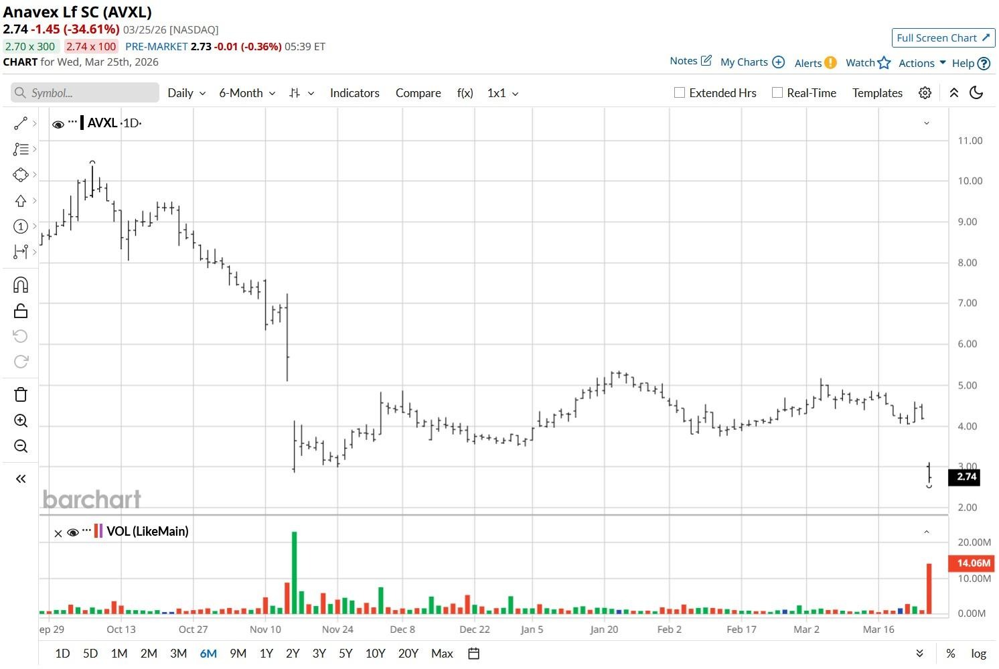This screenshot has height=669, width=999.
Task: Open Alerts for AVXL
Action: [x=815, y=63]
